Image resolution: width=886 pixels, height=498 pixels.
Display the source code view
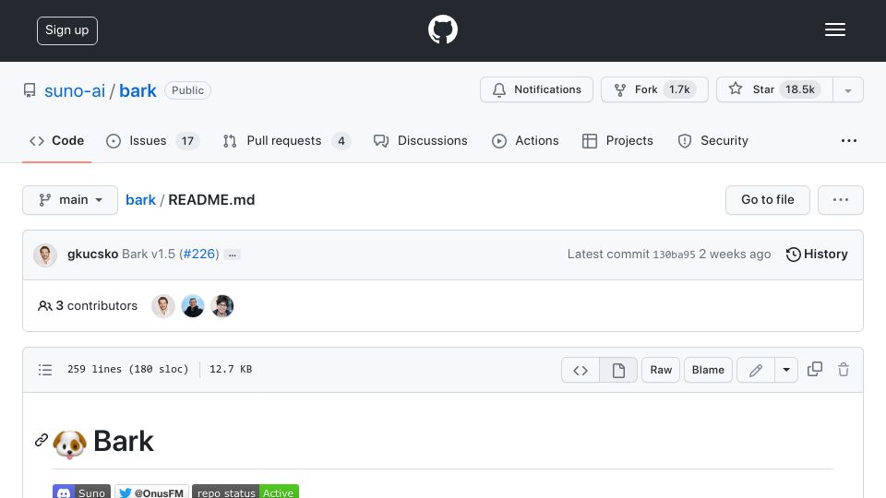click(x=581, y=370)
